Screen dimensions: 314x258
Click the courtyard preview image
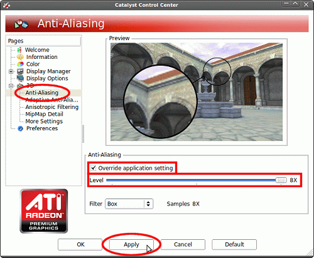pyautogui.click(x=197, y=92)
